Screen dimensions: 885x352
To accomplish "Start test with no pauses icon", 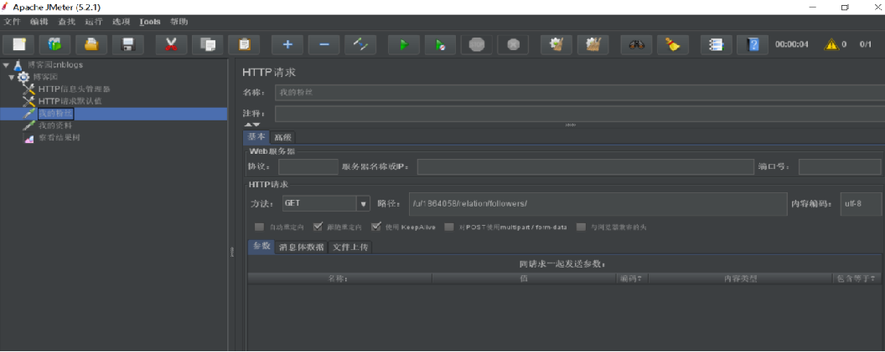I will [x=440, y=44].
